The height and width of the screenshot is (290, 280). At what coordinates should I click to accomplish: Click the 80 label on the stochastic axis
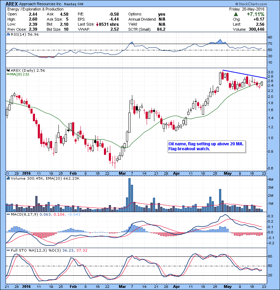click(x=270, y=256)
